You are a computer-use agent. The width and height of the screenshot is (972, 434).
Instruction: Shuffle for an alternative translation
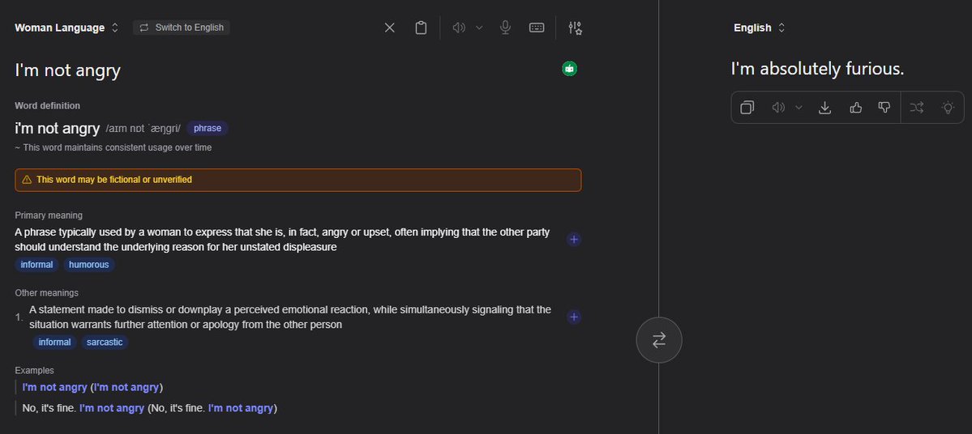[x=917, y=108]
